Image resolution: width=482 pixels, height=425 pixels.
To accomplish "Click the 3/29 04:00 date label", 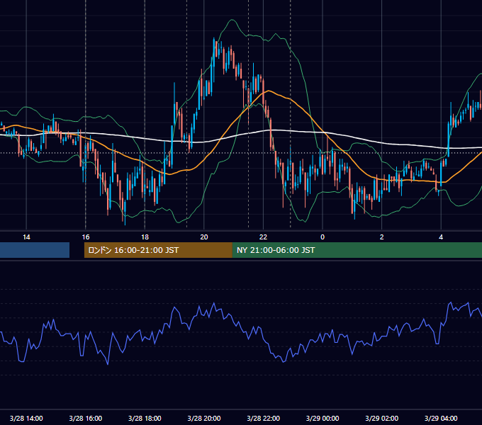I will click(x=441, y=418).
